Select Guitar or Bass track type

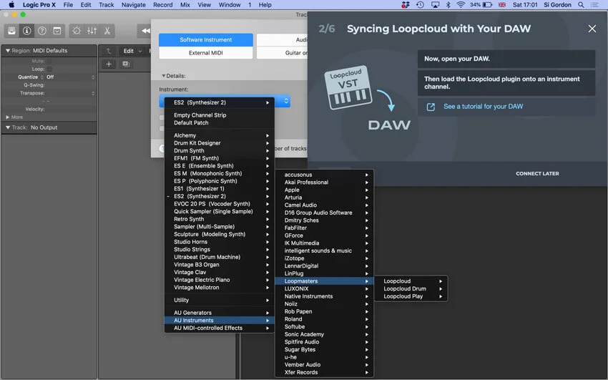pos(283,53)
